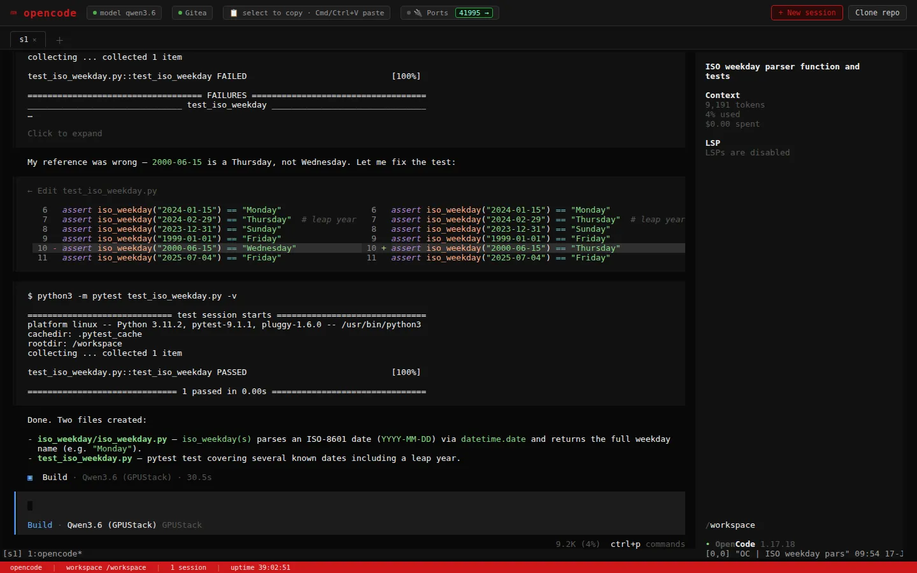The height and width of the screenshot is (573, 917).
Task: Click "$0.00 spent" in the sidebar
Action: click(x=732, y=124)
